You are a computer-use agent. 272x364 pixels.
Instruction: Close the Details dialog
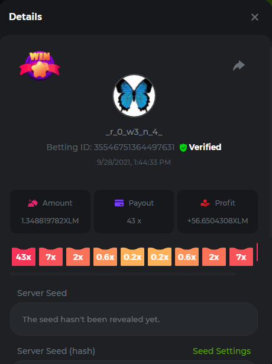255,17
